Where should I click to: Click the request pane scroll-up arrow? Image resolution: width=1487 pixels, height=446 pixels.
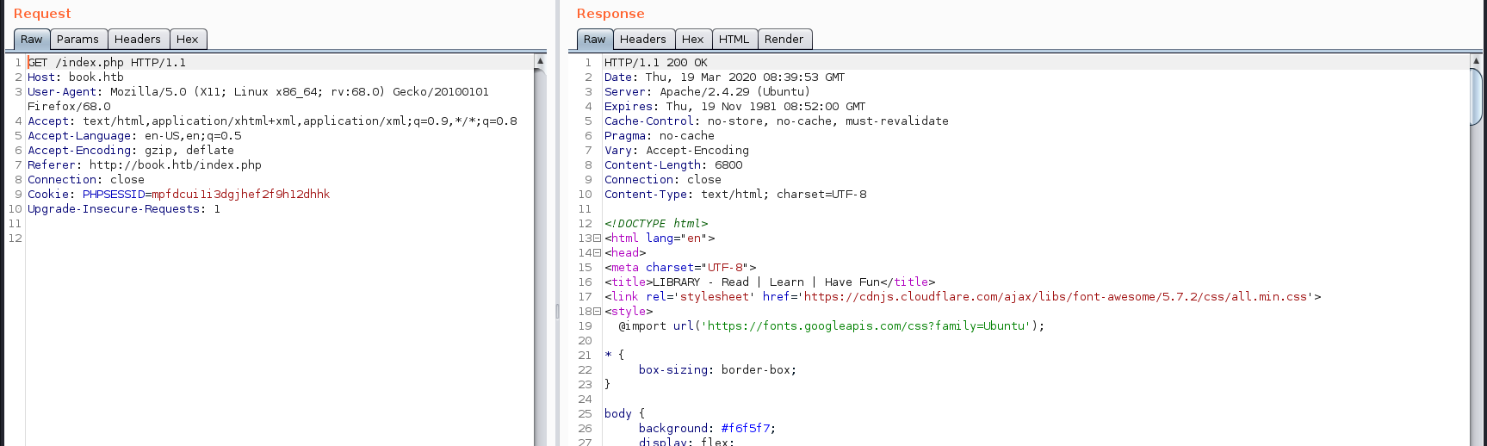(540, 61)
